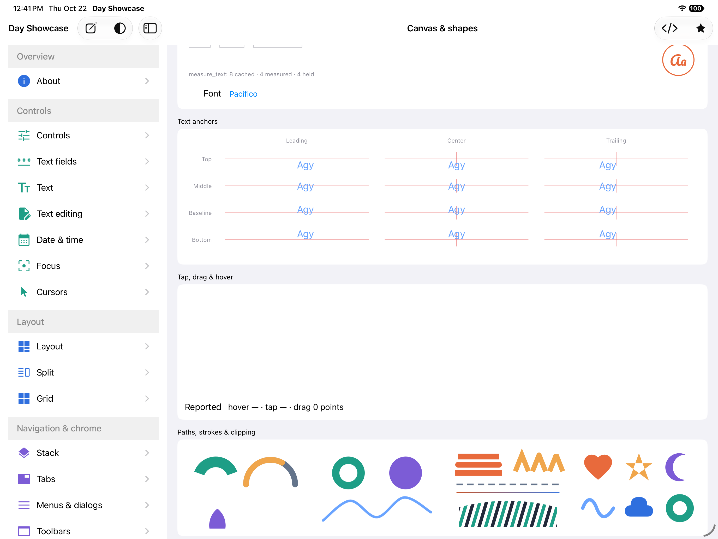Expand the Focus row chevron
The width and height of the screenshot is (718, 539).
(147, 266)
